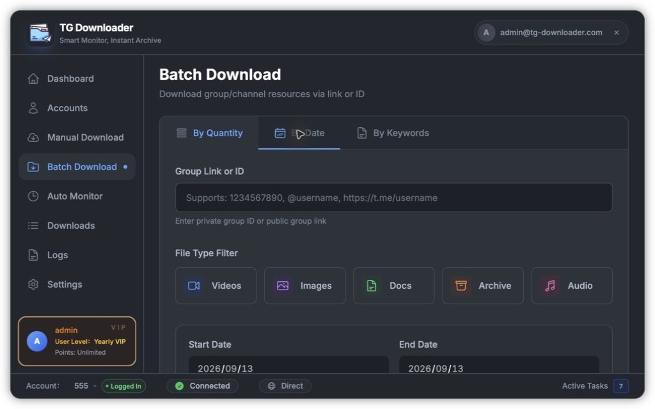Close the admin email chip

(x=617, y=33)
